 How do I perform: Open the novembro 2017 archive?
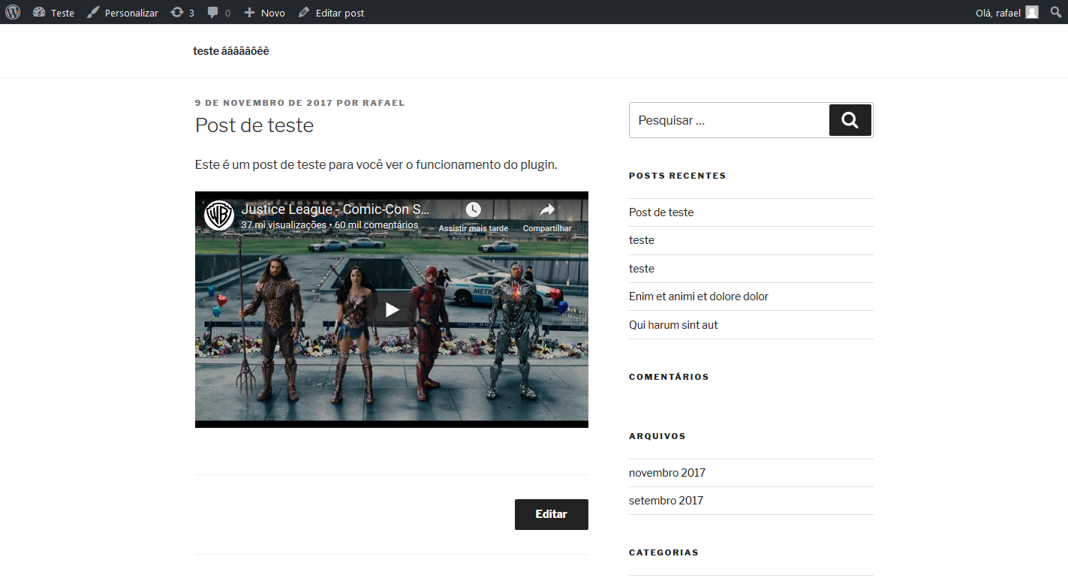667,473
